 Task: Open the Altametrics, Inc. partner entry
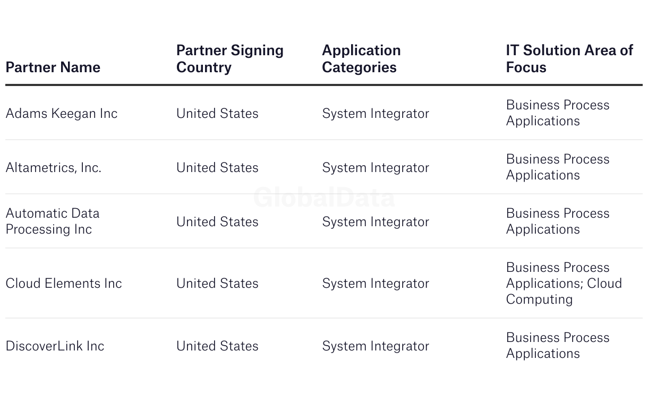[x=54, y=168]
